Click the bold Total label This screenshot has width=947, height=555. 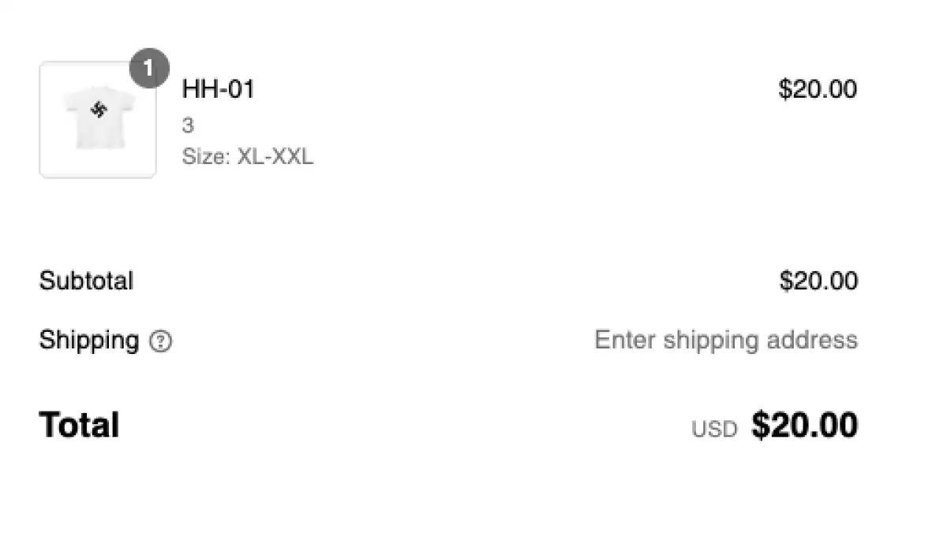click(x=79, y=426)
